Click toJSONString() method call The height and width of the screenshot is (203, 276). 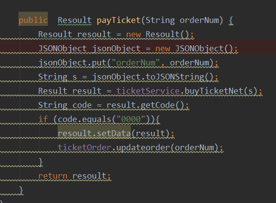(180, 77)
